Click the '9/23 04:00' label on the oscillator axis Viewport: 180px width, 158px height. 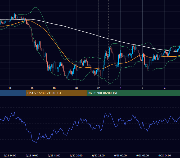(165, 155)
